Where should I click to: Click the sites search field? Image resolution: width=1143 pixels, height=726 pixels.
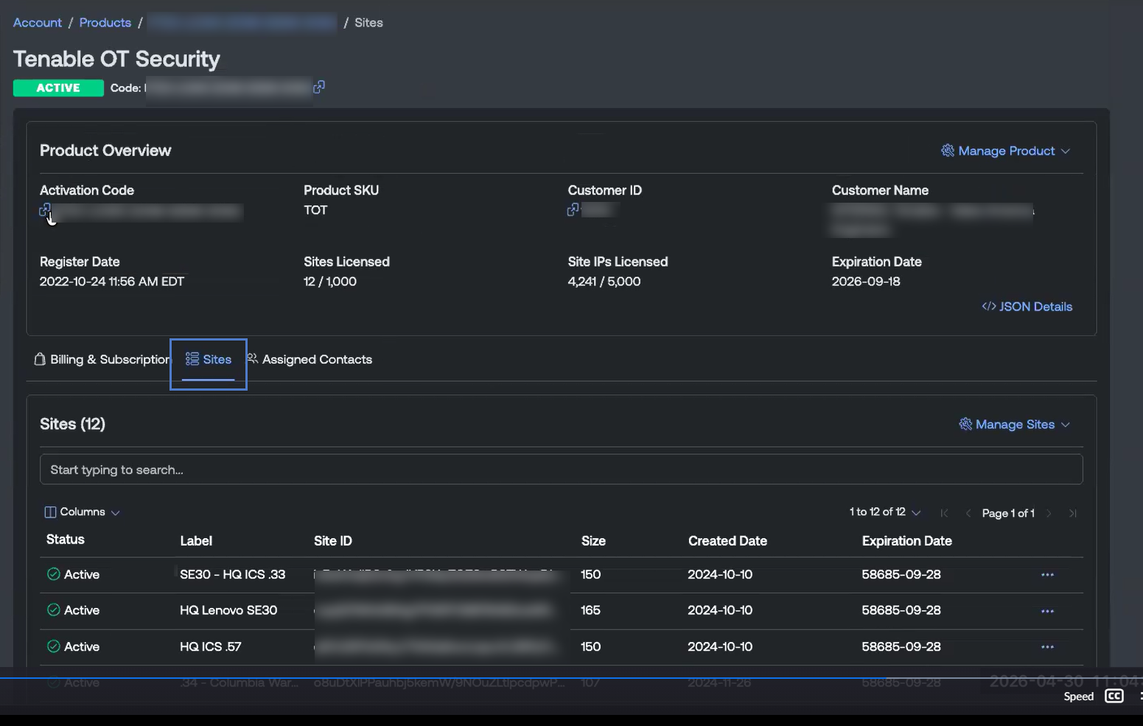[561, 470]
